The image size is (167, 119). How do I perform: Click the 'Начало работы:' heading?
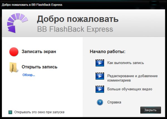[x=107, y=52]
